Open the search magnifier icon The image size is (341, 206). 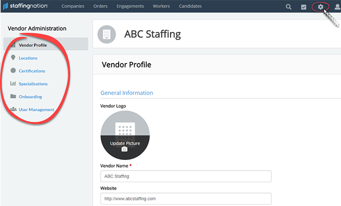(x=288, y=7)
